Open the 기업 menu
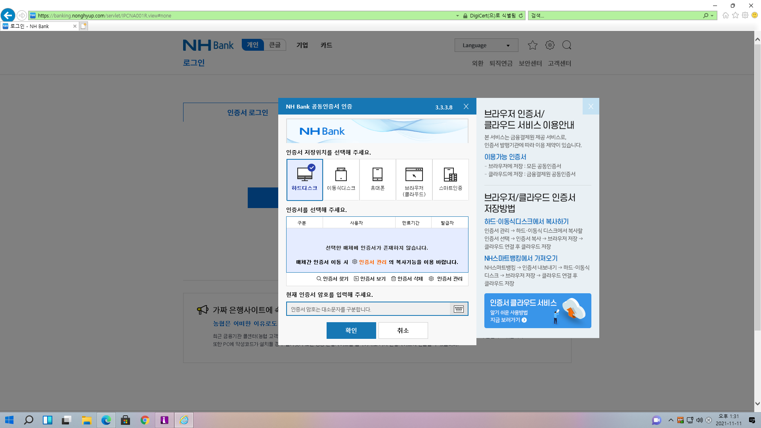This screenshot has width=761, height=428. pyautogui.click(x=302, y=45)
